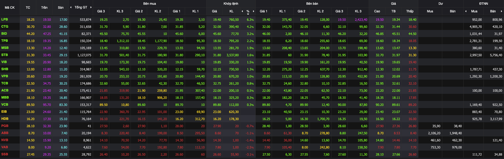Open the STB stock symbol

(x=4, y=55)
